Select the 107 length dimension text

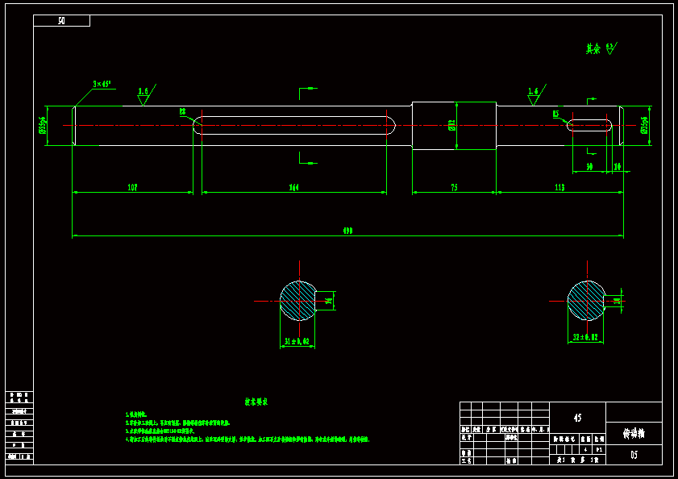click(132, 187)
